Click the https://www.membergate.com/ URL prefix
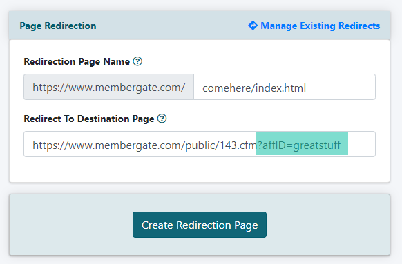This screenshot has height=264, width=402. click(109, 87)
